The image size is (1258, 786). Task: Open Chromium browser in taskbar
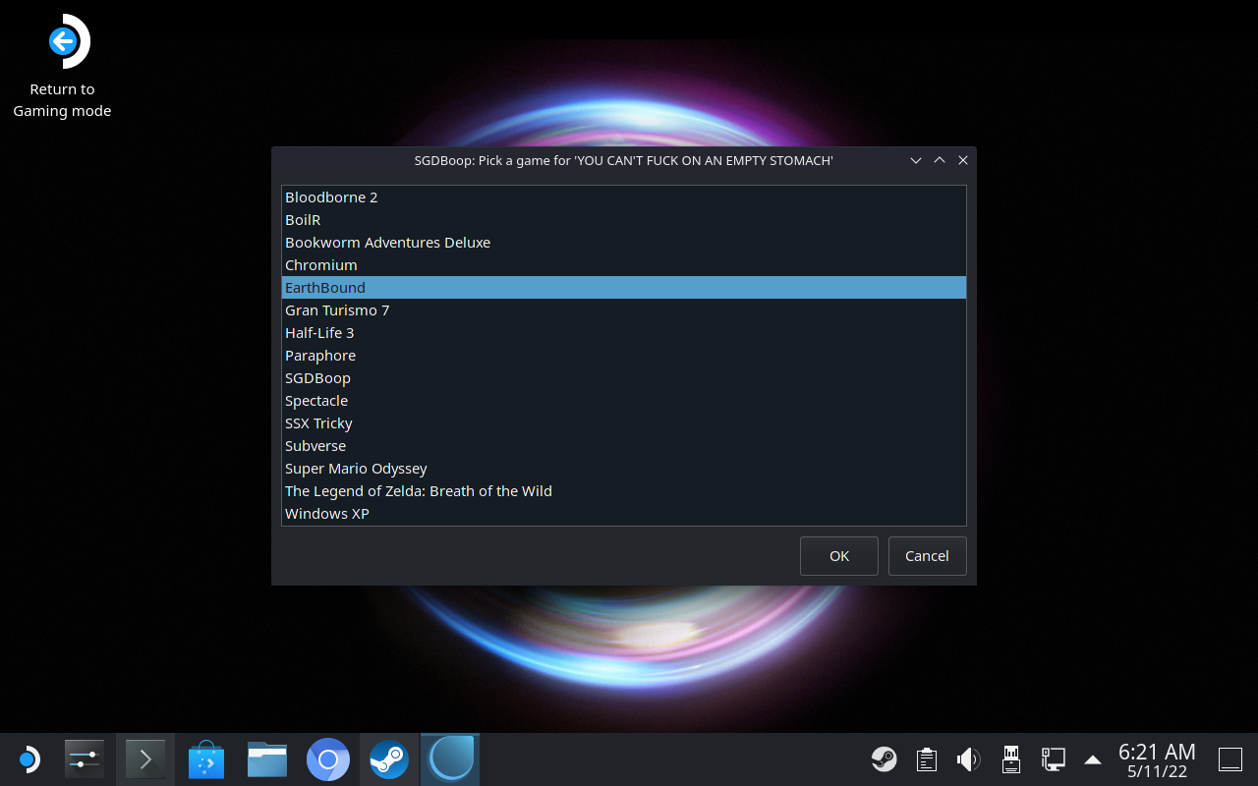click(x=328, y=759)
